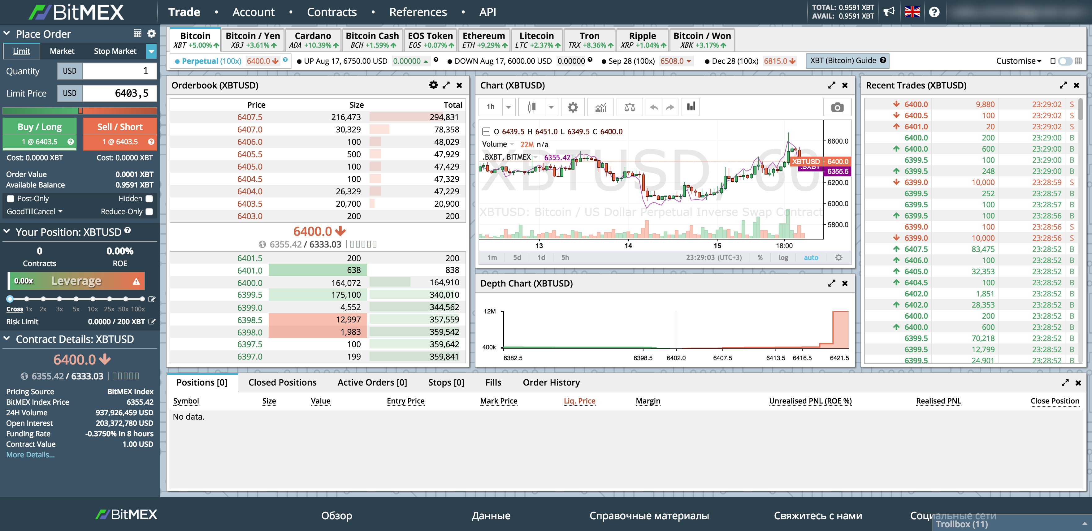Switch to Ethereum contract tab

(484, 40)
